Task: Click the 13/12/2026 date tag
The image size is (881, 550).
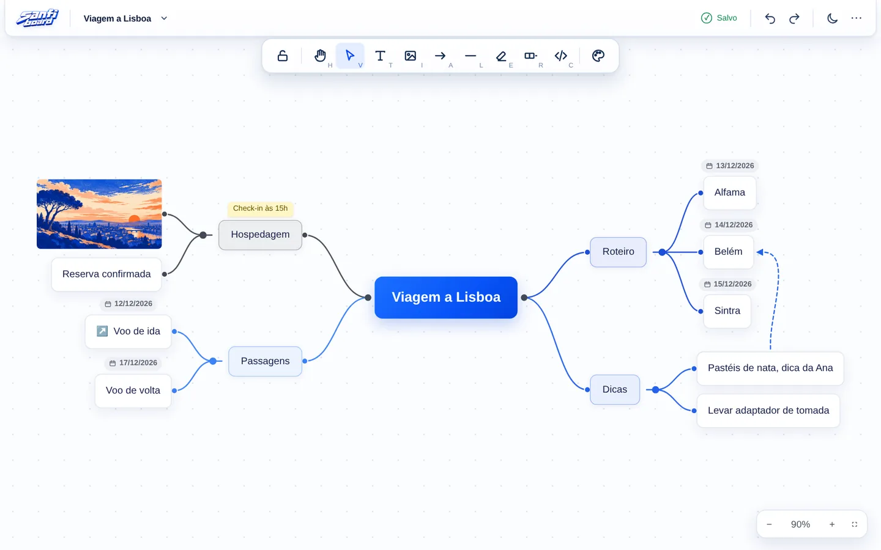Action: pyautogui.click(x=730, y=166)
